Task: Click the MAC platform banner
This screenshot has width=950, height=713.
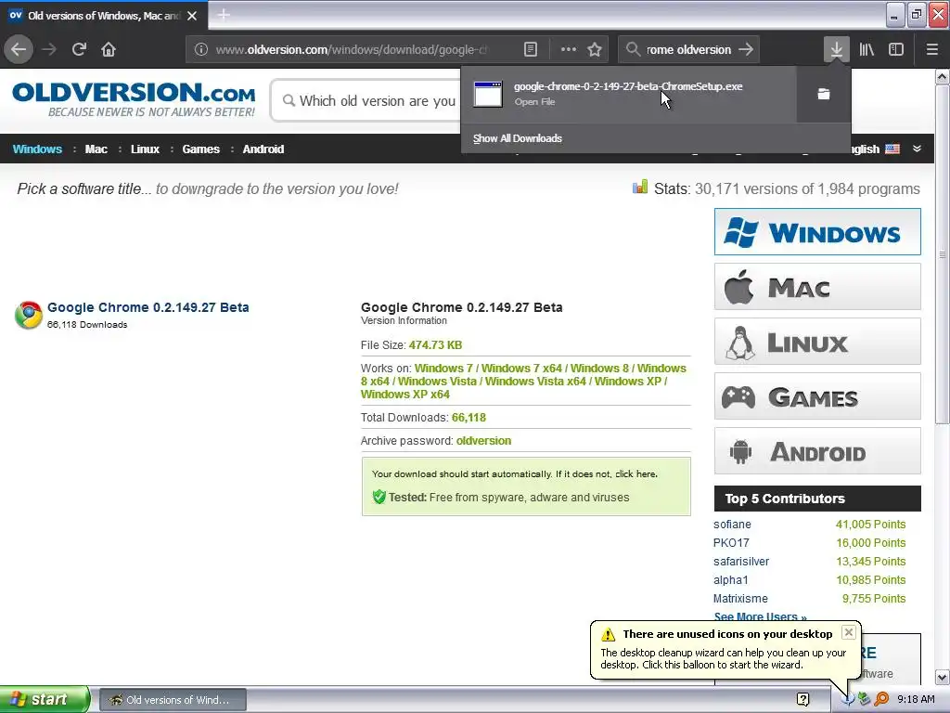Action: pos(817,287)
